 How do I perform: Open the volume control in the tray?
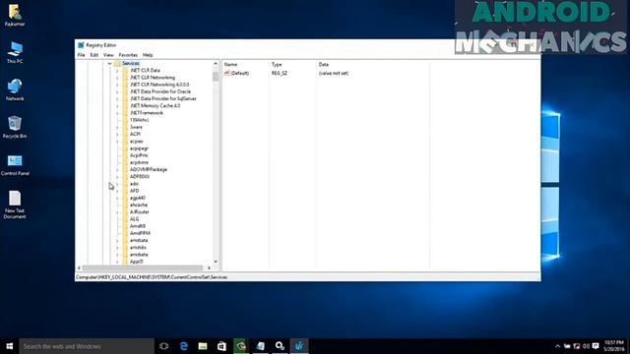[587, 346]
